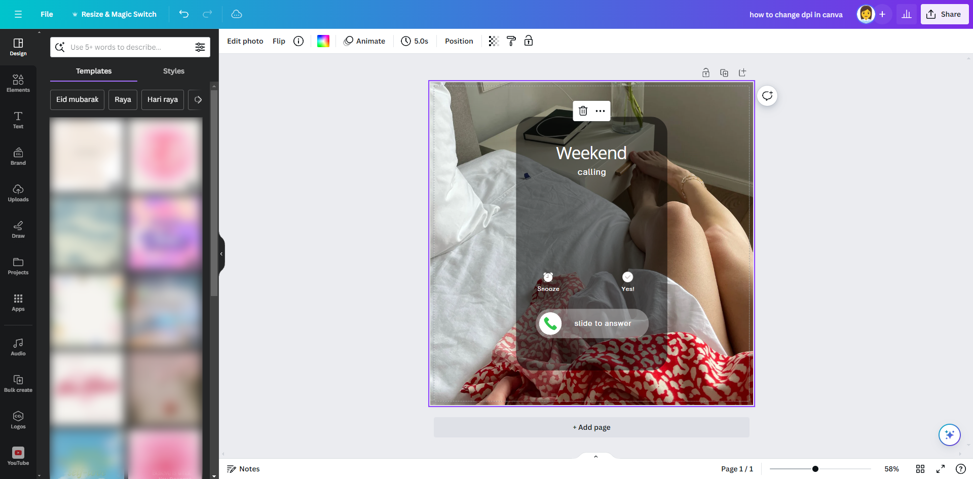Screen dimensions: 973x479
Task: Open the Projects panel
Action: pyautogui.click(x=18, y=266)
